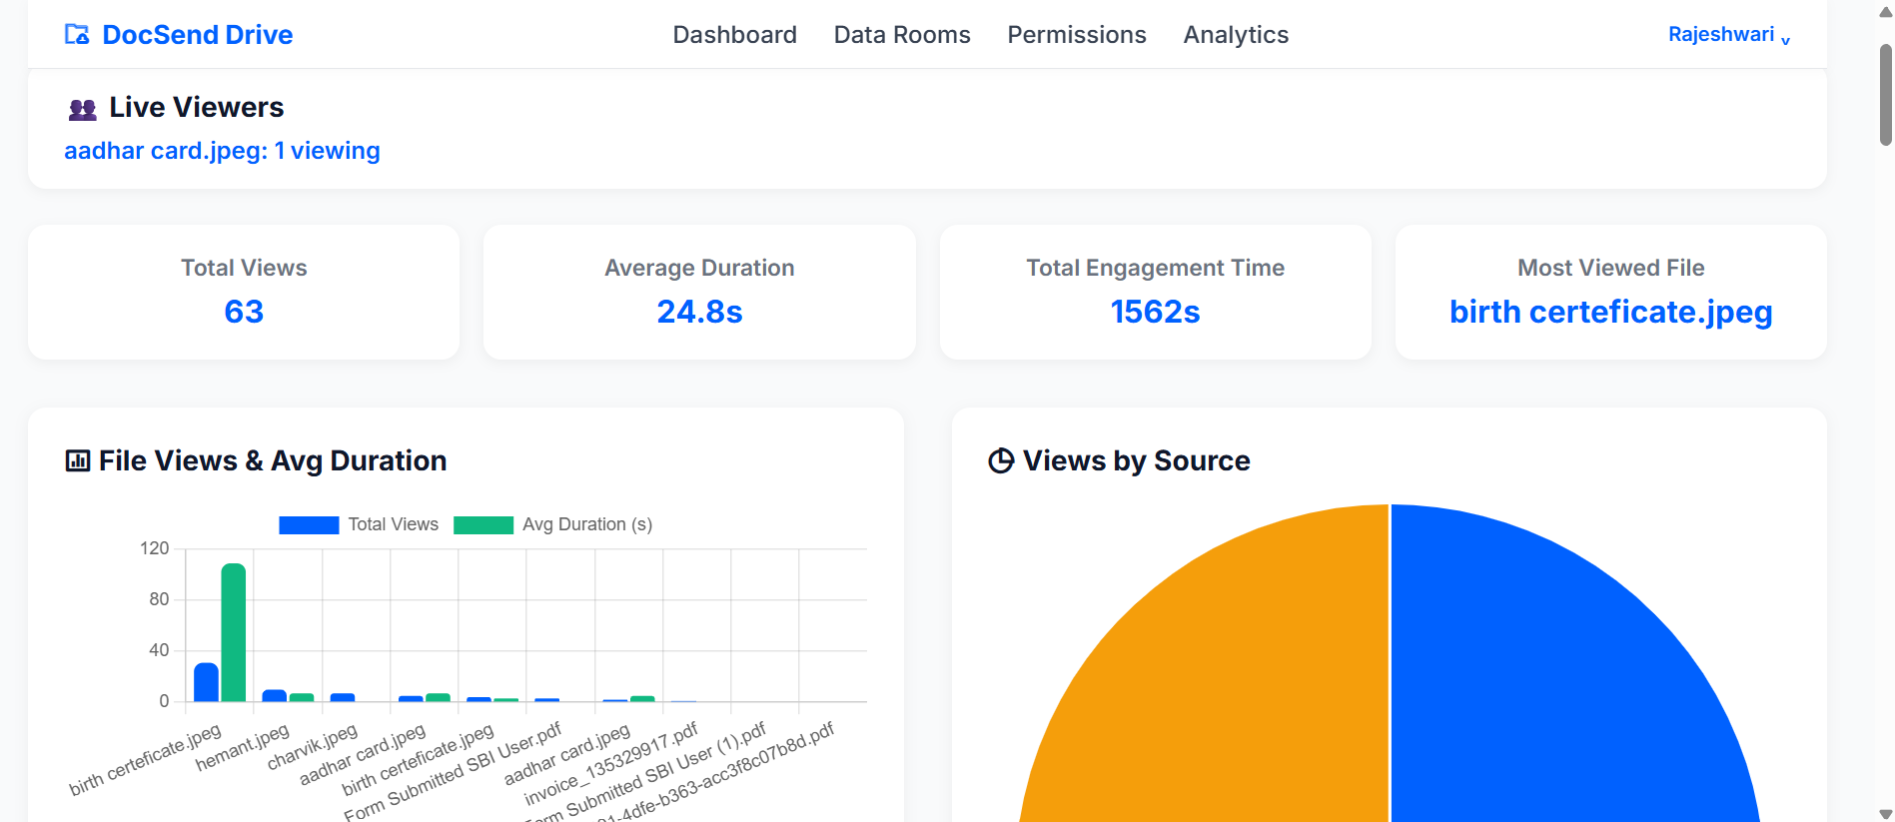Open the Rajeshwari user dropdown

tap(1728, 35)
